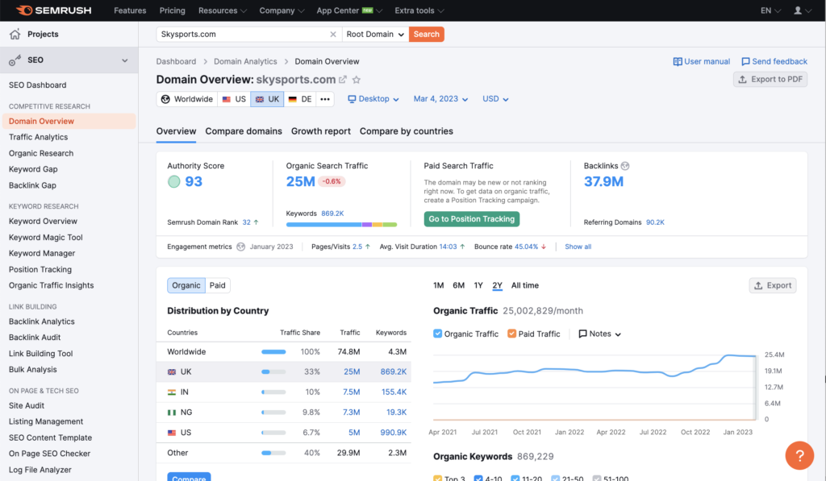Click the Show all link

pos(578,247)
